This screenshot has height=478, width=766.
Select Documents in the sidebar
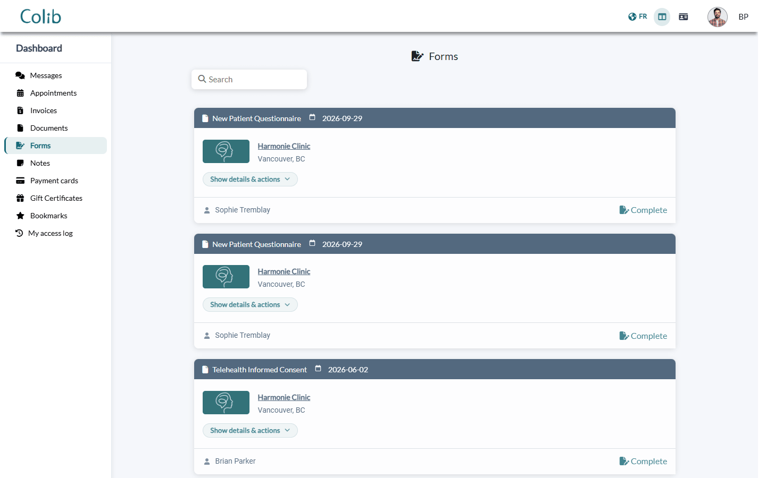point(55,128)
